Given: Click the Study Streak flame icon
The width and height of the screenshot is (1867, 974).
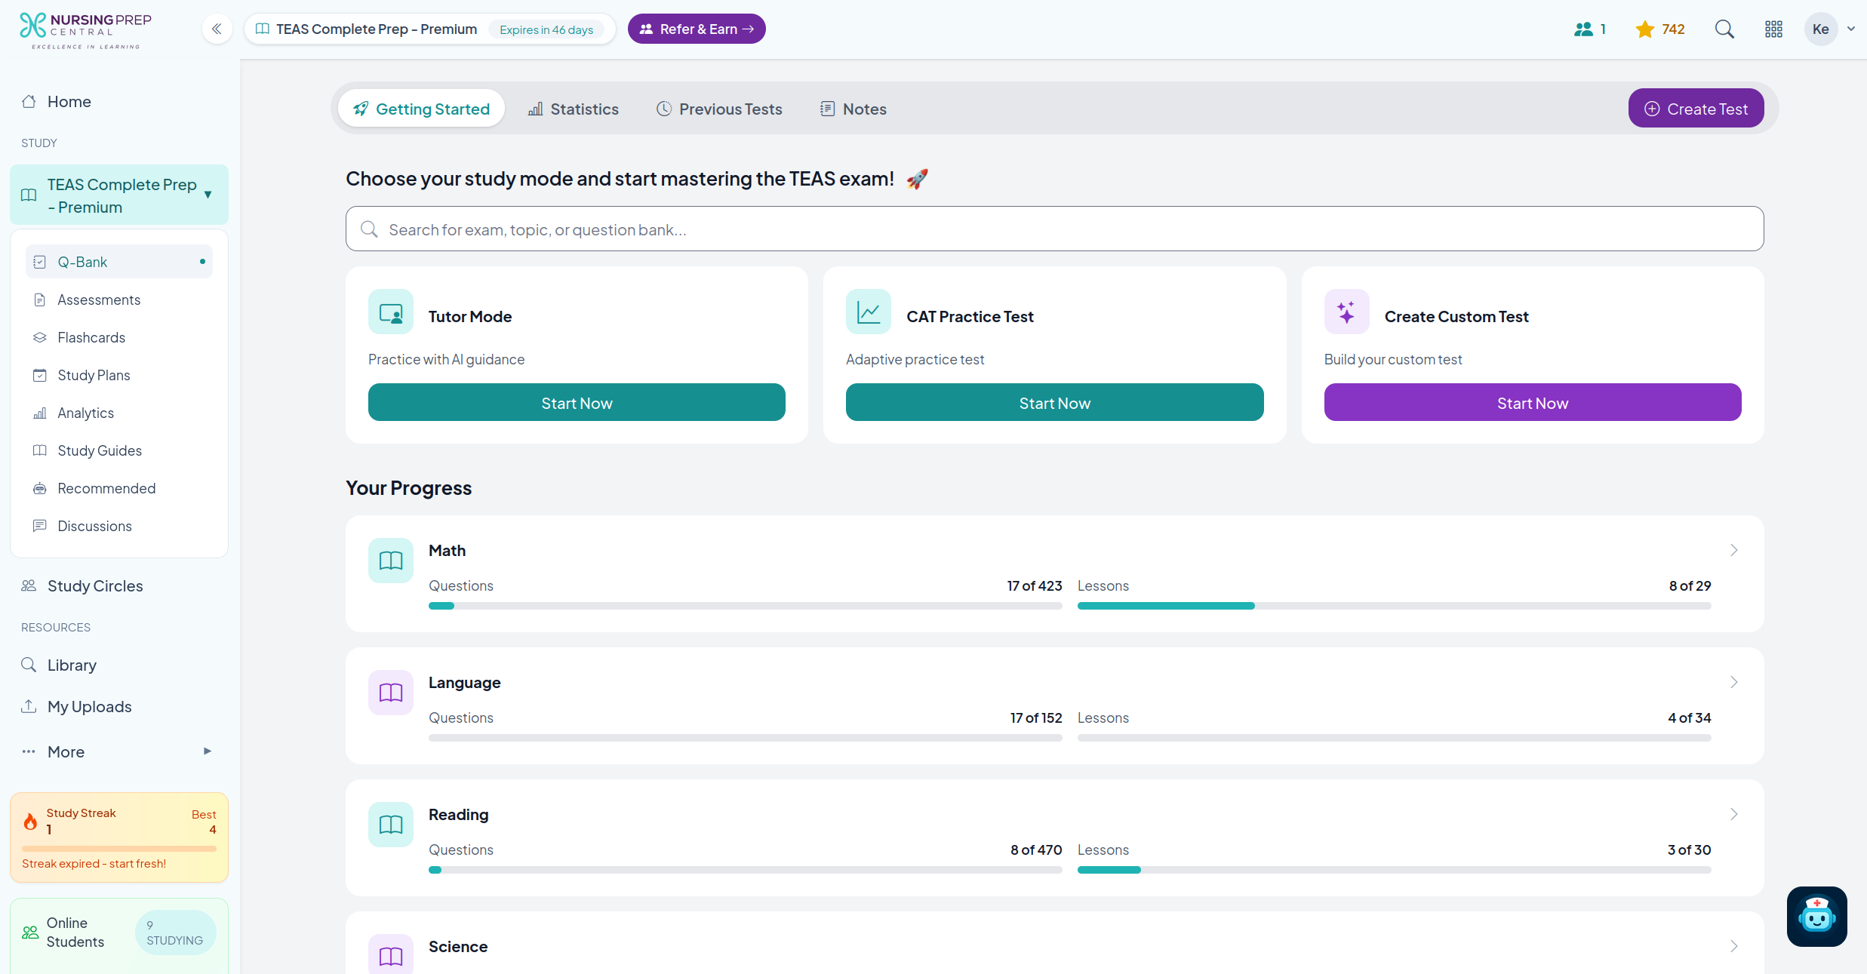Looking at the screenshot, I should [x=30, y=822].
